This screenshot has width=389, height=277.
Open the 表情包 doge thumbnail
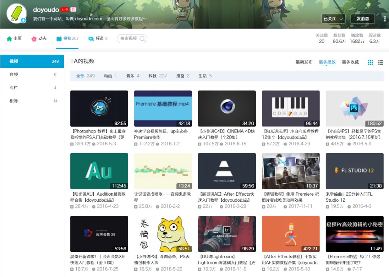(x=163, y=234)
